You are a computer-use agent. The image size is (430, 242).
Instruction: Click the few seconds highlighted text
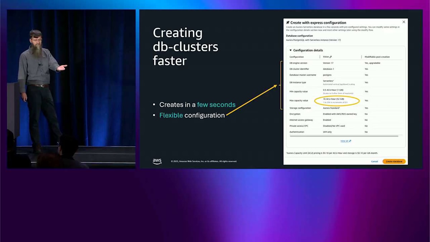click(216, 105)
